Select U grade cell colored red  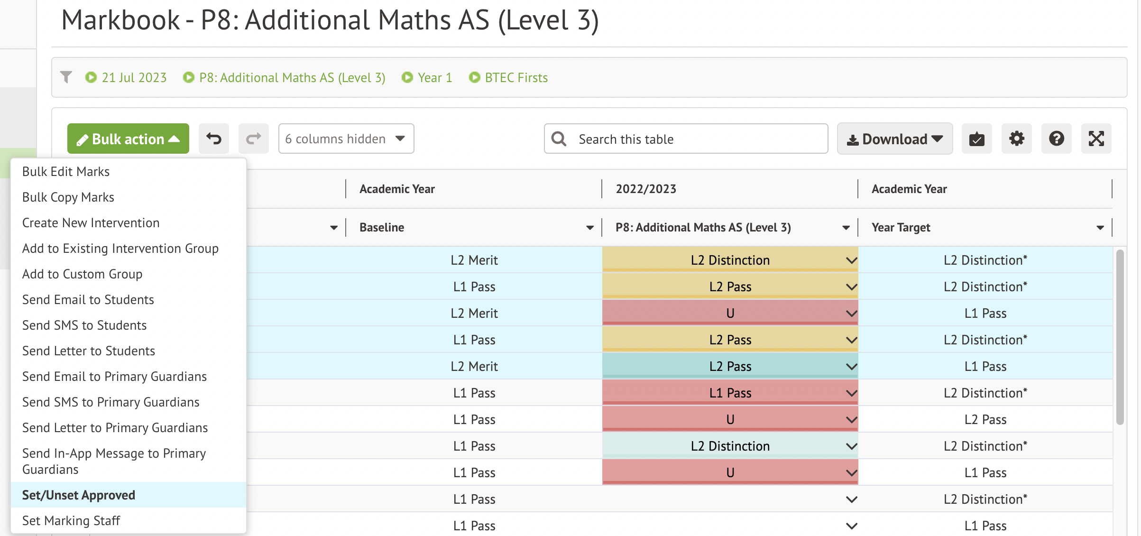click(730, 313)
